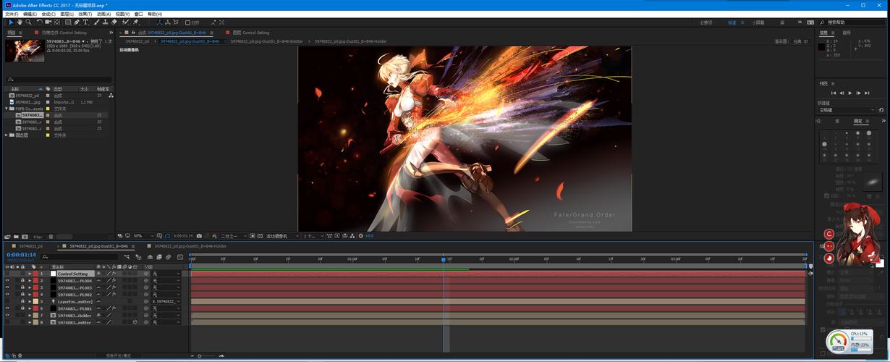Select the Rotation tool

(x=40, y=22)
